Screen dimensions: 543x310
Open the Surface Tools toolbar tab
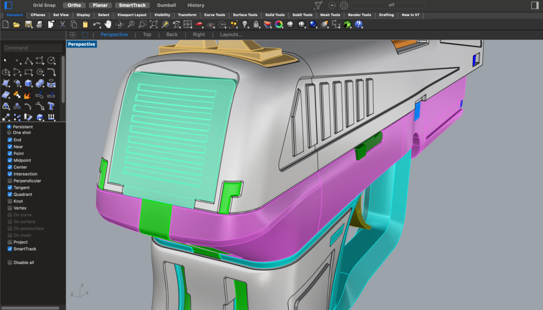click(245, 15)
